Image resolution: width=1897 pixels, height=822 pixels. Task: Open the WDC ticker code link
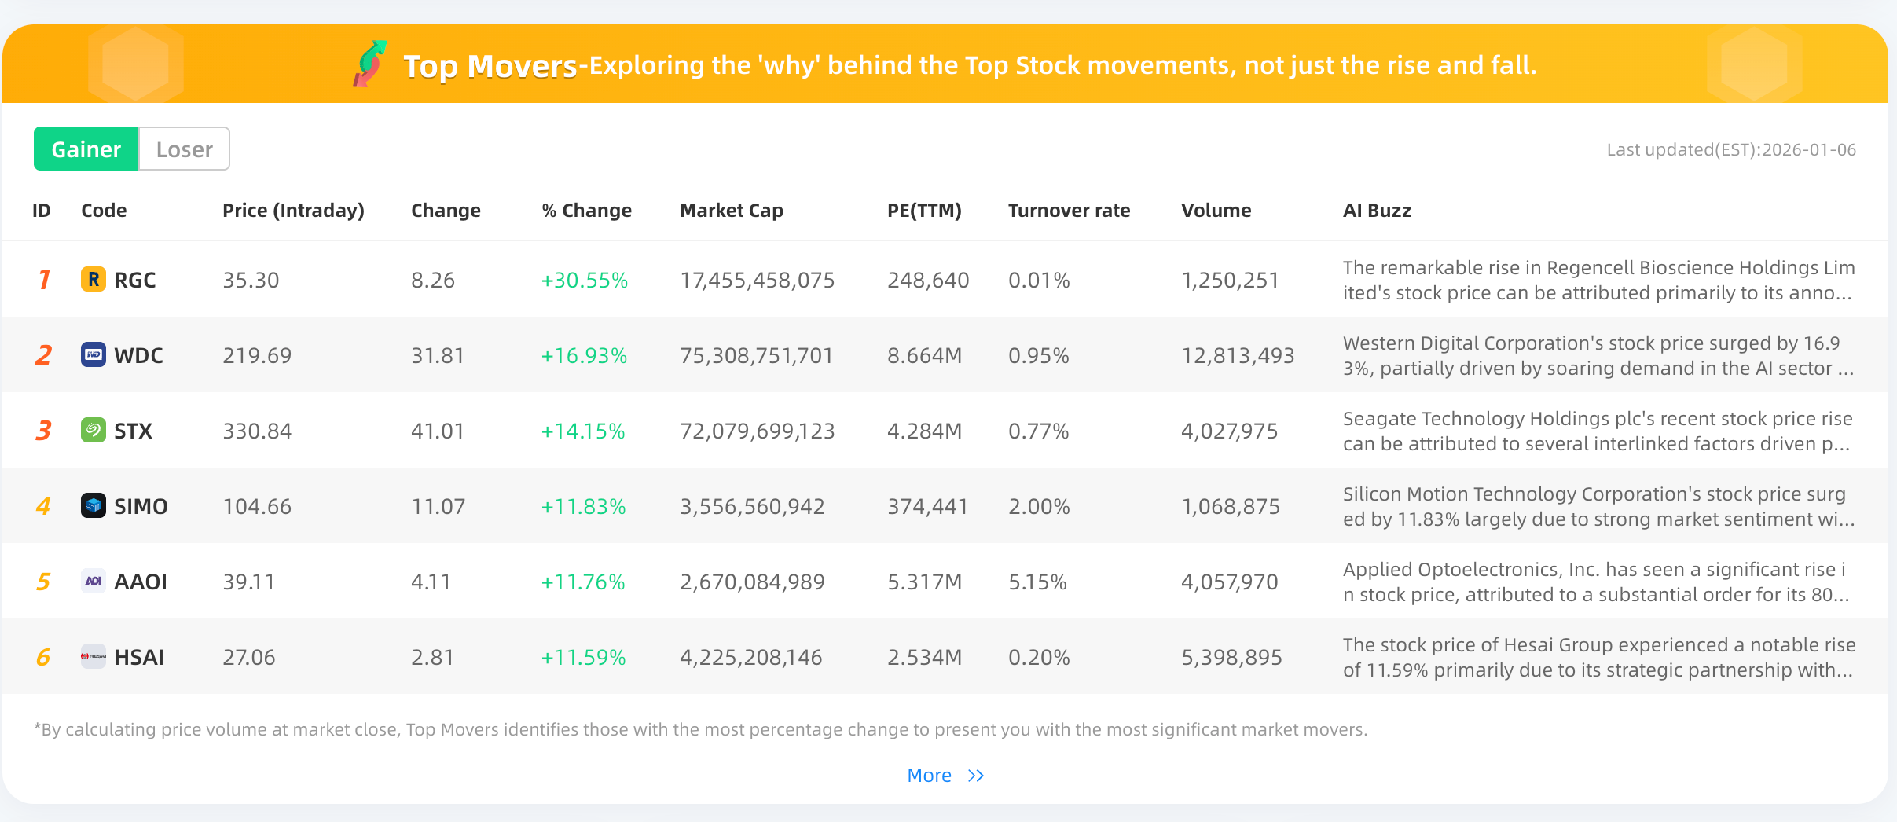(x=138, y=355)
